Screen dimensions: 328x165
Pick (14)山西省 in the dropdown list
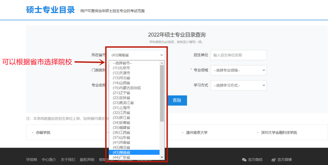[134, 83]
